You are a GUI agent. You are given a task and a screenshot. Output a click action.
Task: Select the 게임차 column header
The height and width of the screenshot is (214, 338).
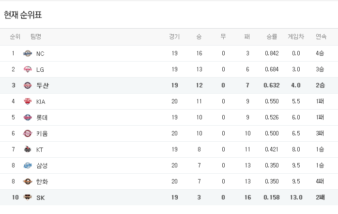296,36
